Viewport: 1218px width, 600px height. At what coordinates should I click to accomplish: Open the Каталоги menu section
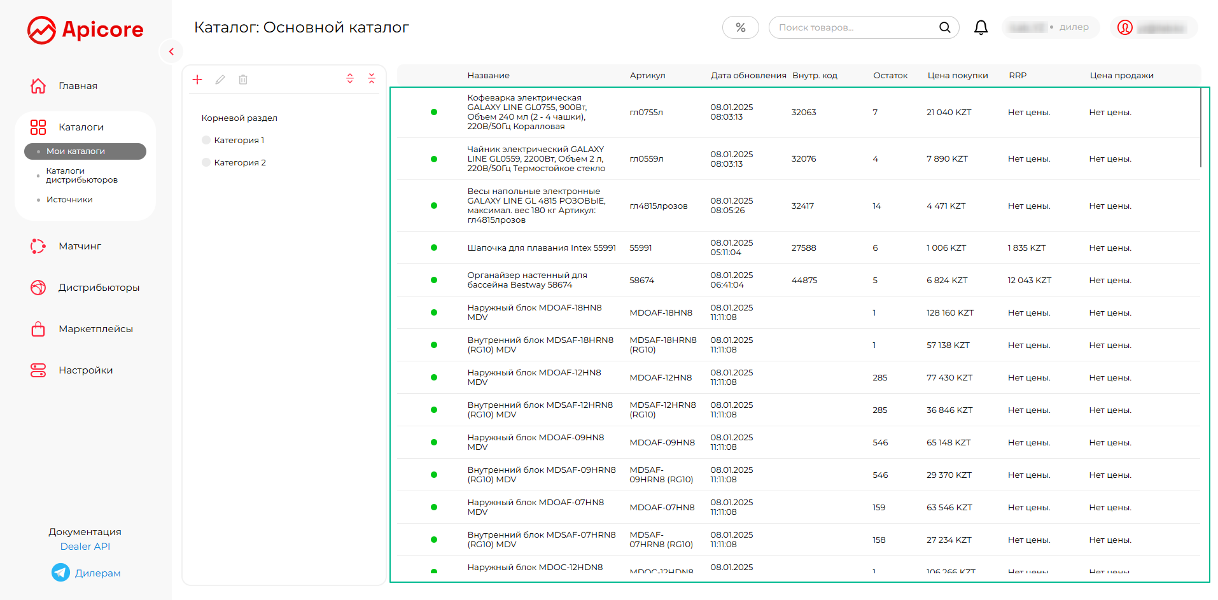pyautogui.click(x=81, y=127)
